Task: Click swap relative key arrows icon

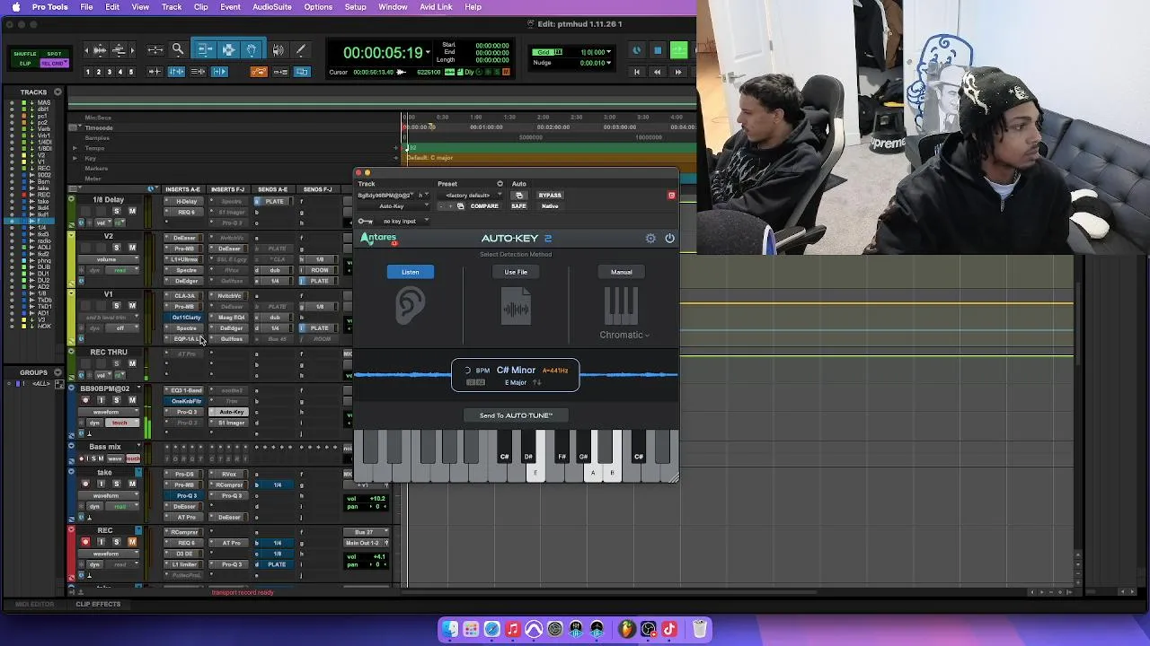Action: [x=536, y=382]
